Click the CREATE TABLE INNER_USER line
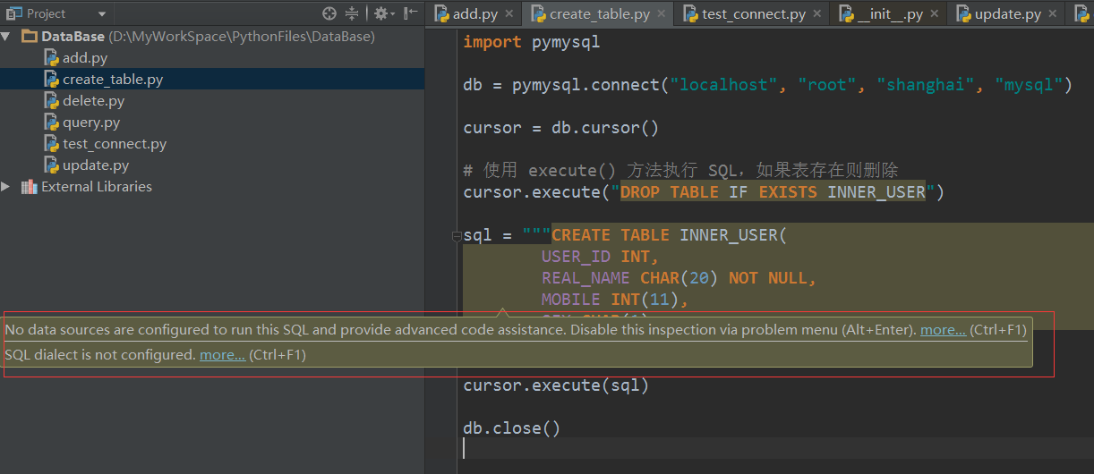 pos(625,235)
